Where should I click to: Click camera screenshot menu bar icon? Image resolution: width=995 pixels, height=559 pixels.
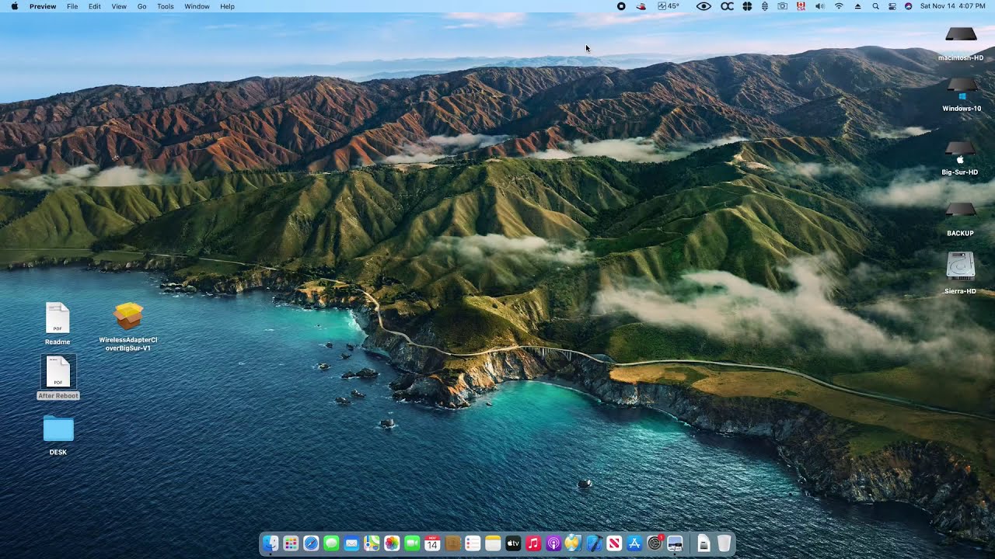pos(783,6)
